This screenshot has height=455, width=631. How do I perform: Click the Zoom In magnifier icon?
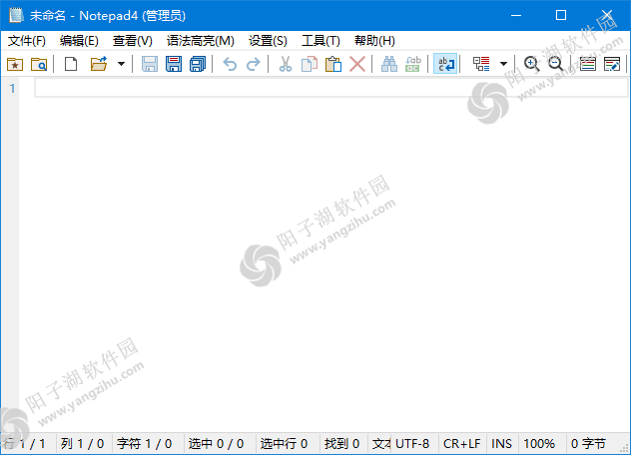(x=531, y=64)
